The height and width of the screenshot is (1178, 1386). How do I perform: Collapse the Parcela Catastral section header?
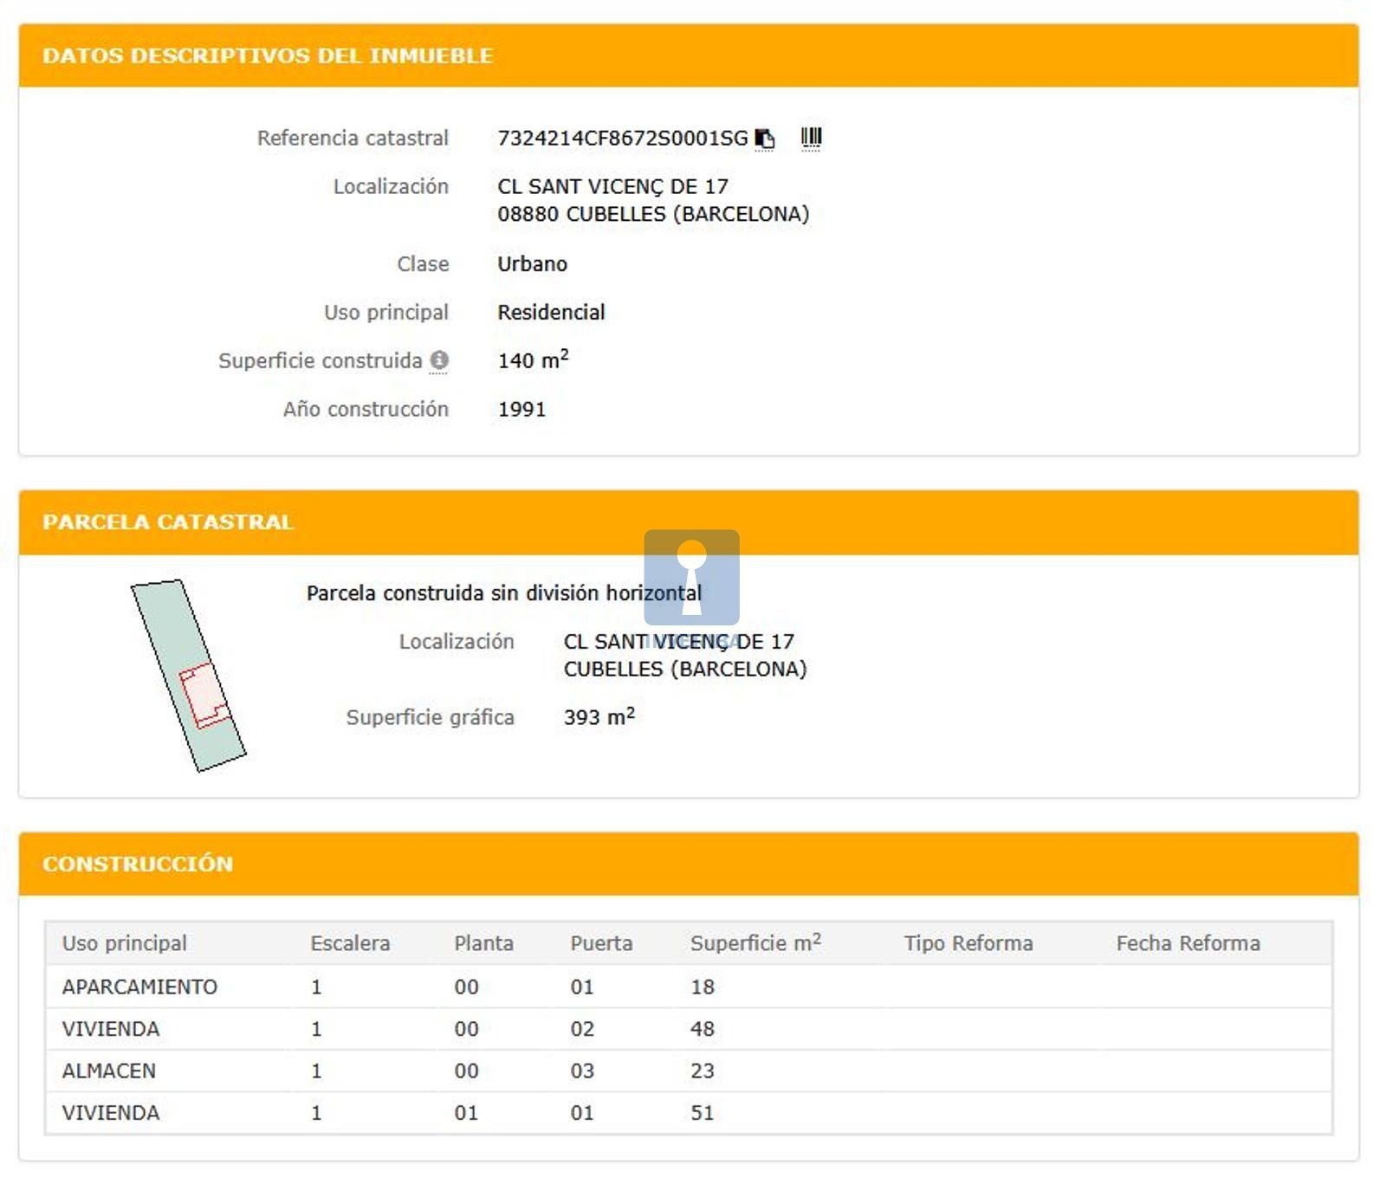(688, 522)
